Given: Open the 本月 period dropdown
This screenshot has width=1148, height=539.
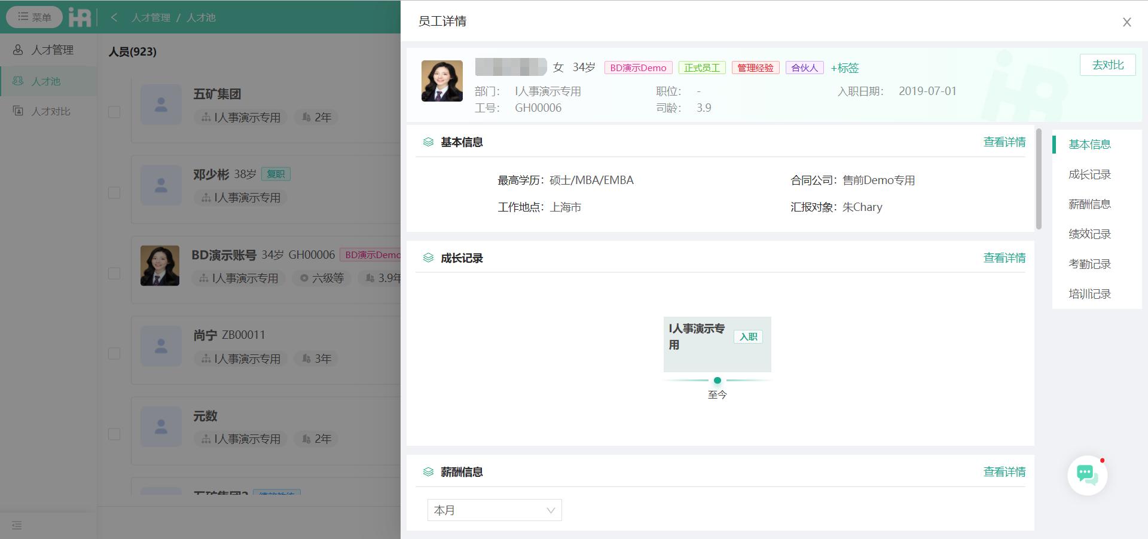Looking at the screenshot, I should pyautogui.click(x=494, y=510).
